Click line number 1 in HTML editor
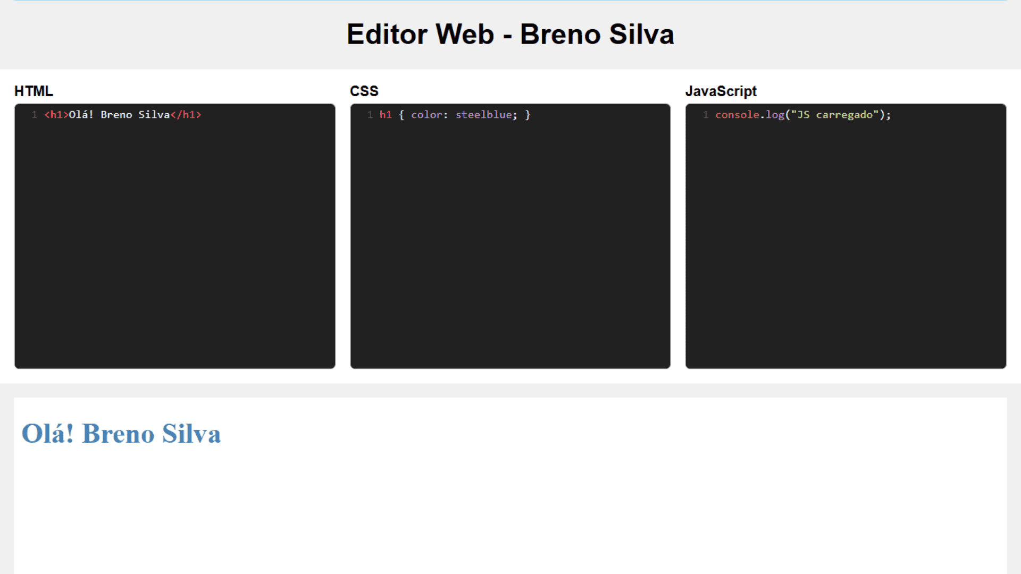The width and height of the screenshot is (1021, 574). point(34,115)
